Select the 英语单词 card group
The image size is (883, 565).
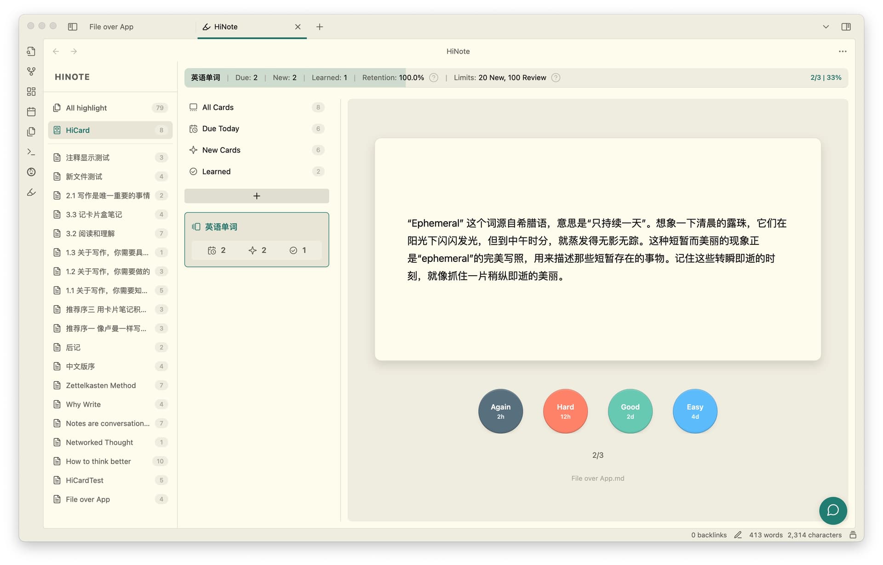tap(257, 239)
